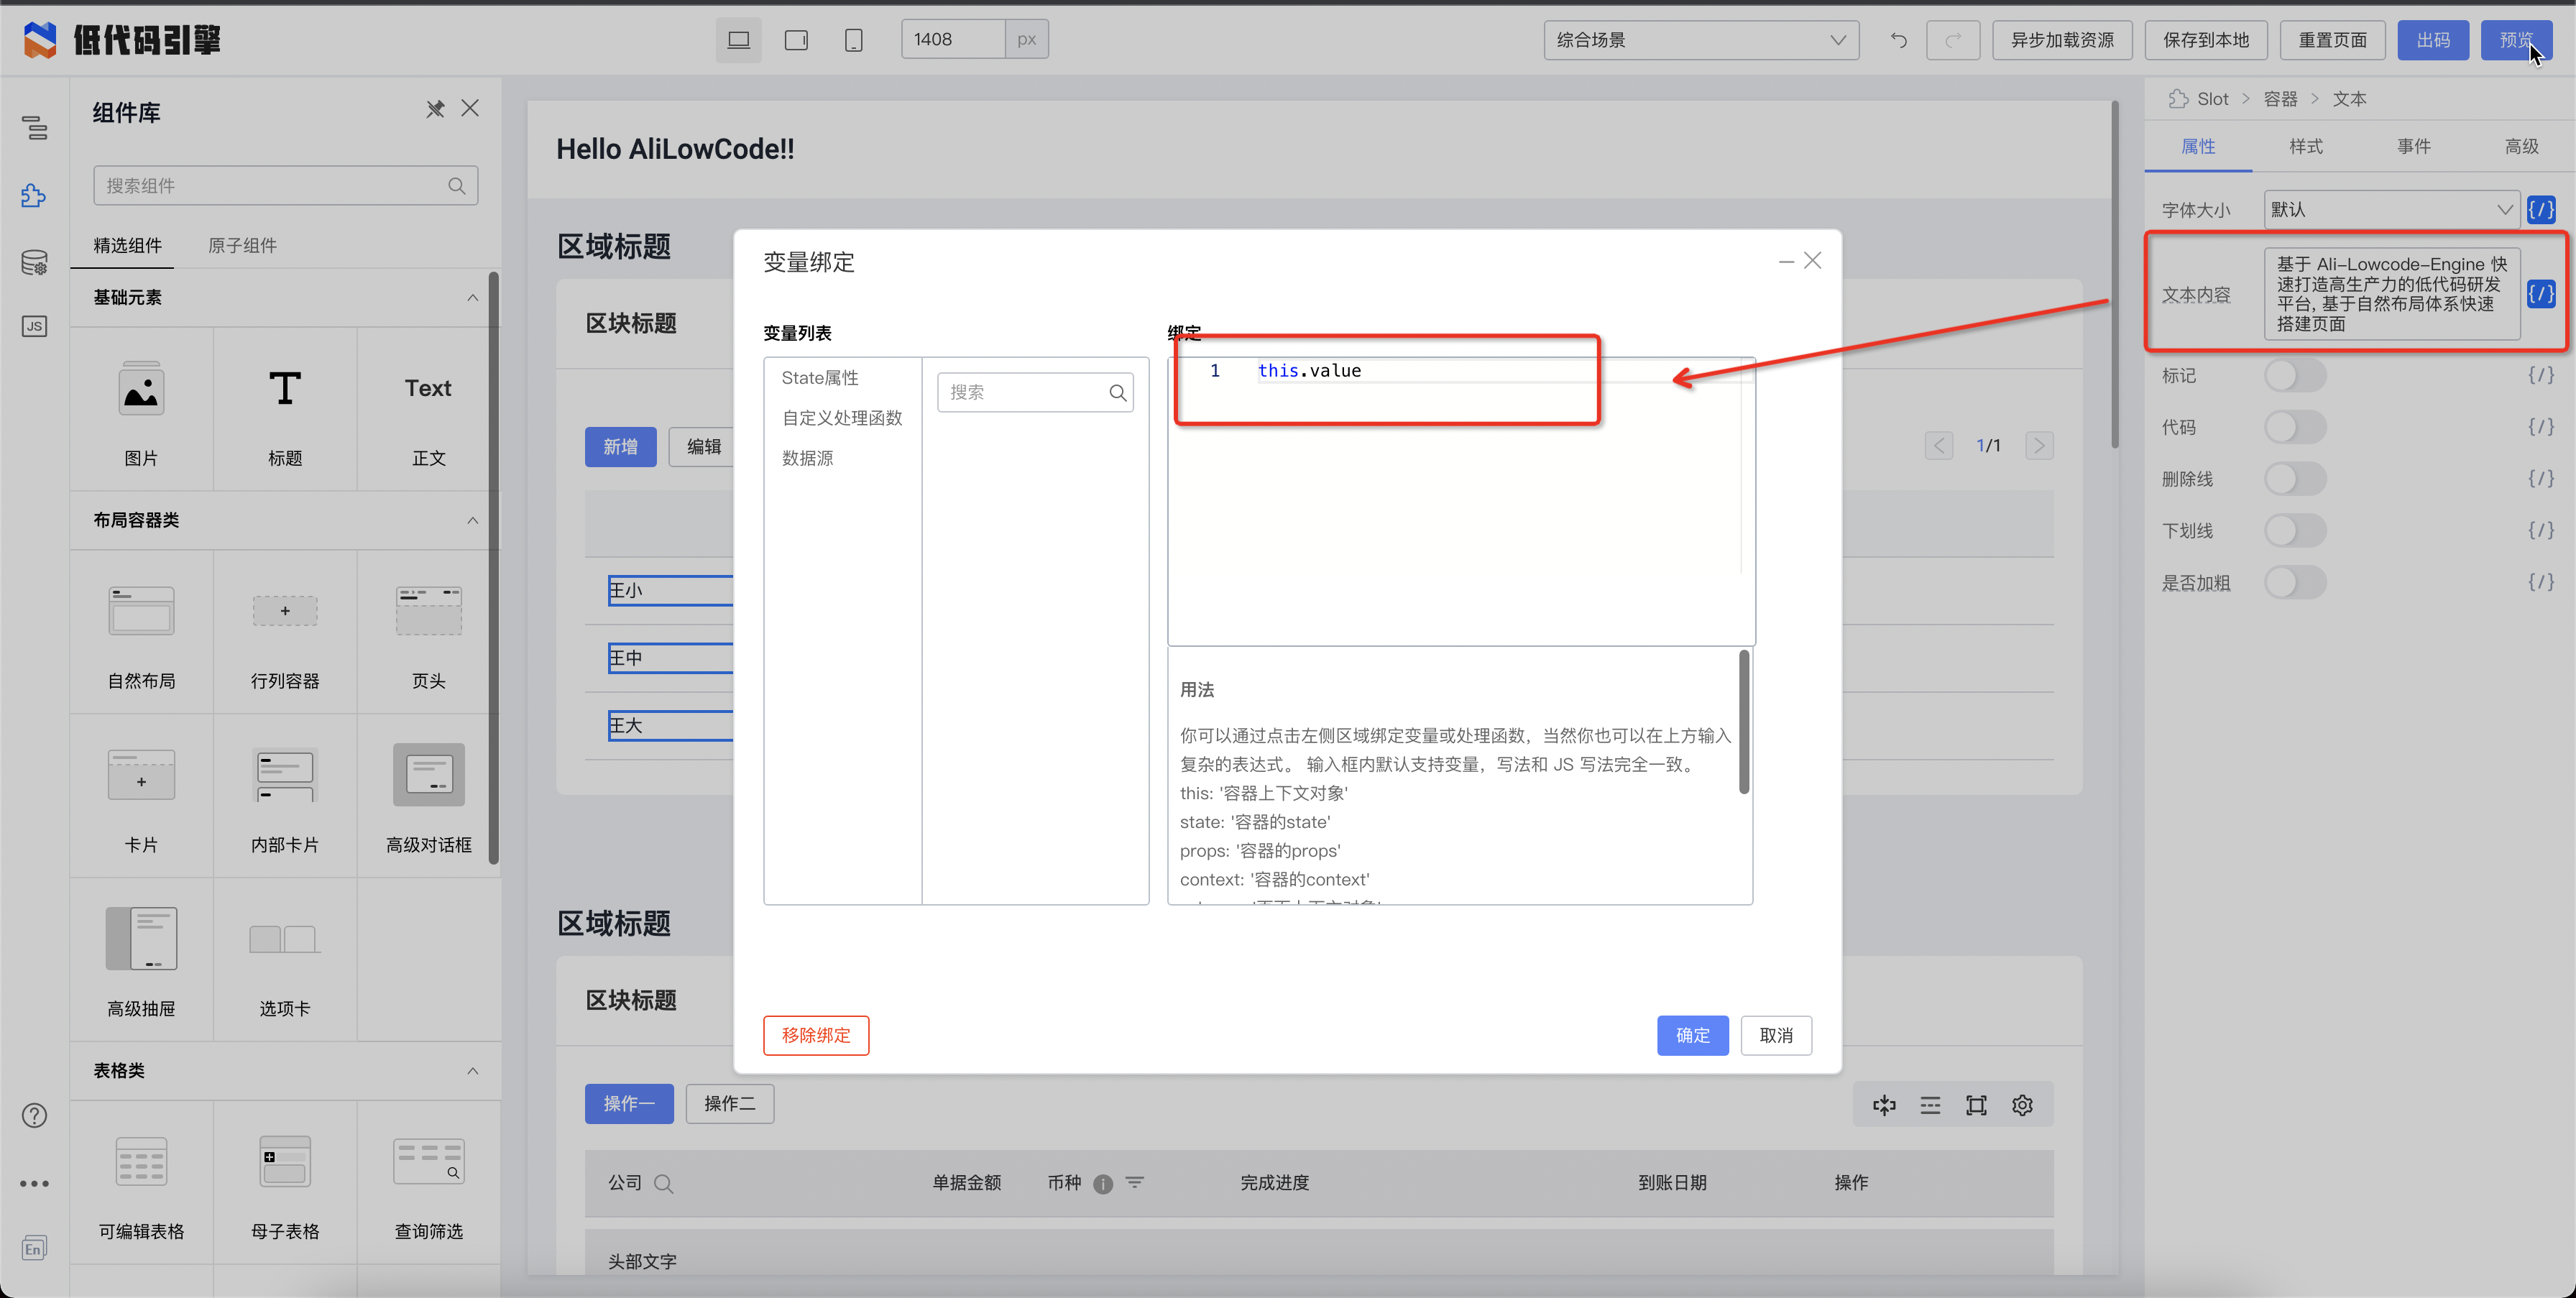
Task: Turn on the 是否加粗 switch
Action: click(x=2294, y=582)
